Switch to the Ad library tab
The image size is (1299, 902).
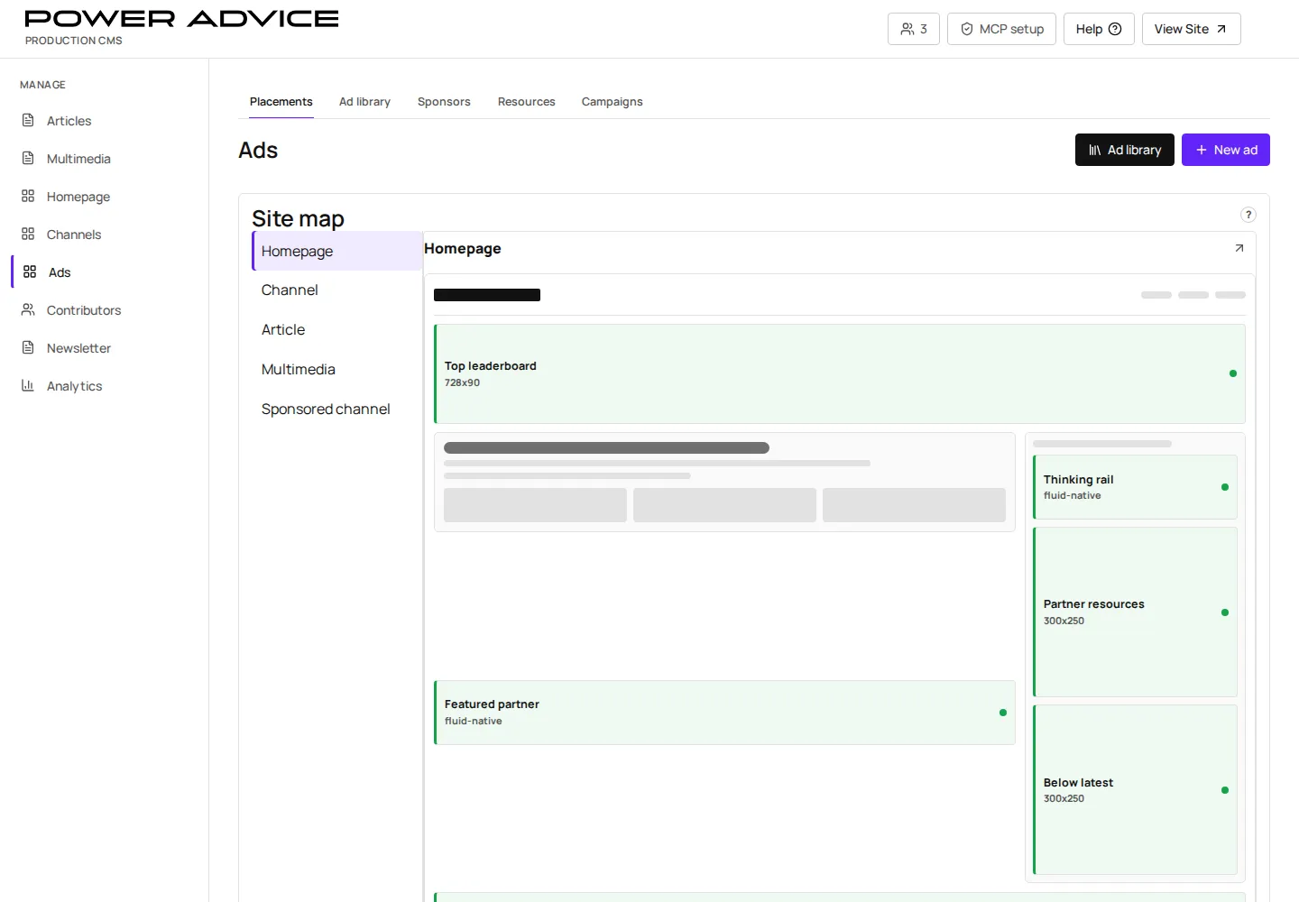364,102
